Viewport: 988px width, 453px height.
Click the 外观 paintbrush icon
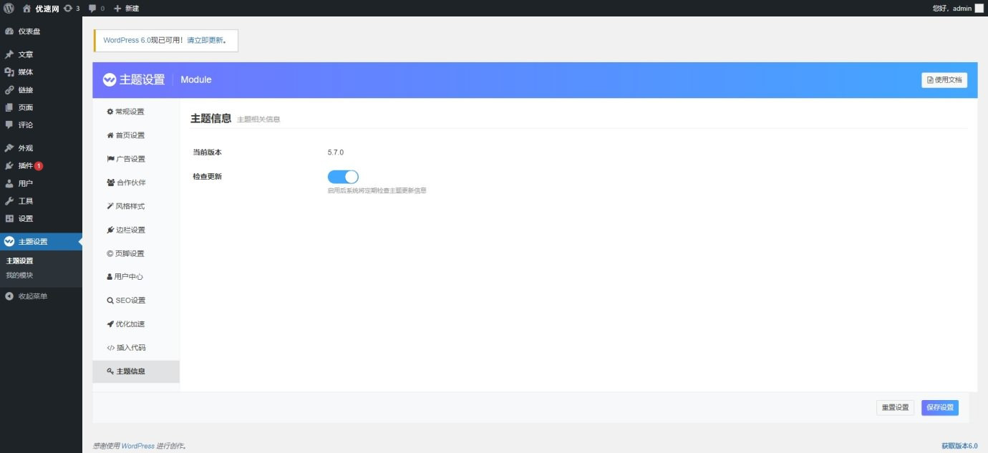(9, 148)
